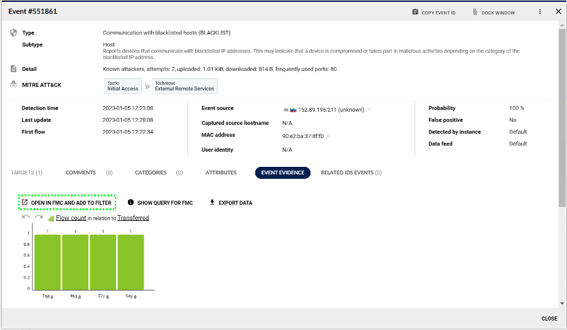Click the country flag beside the event source IP

coord(293,110)
